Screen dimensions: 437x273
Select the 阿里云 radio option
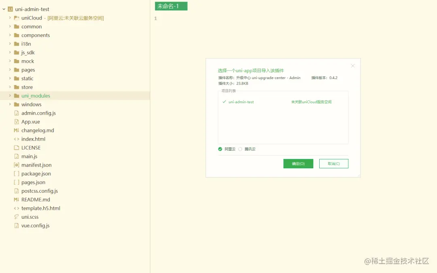[220, 149]
